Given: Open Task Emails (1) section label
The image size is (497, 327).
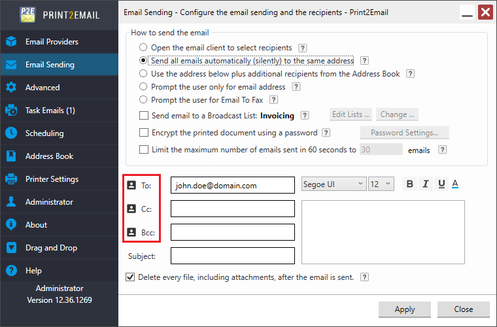Looking at the screenshot, I should [50, 111].
